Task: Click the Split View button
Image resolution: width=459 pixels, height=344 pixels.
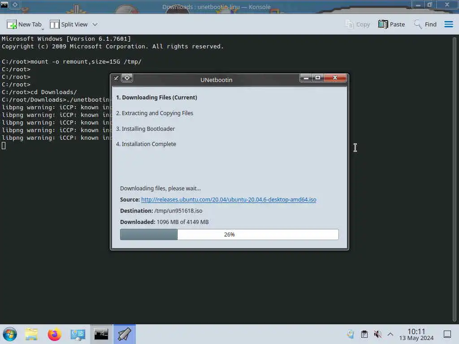Action: click(69, 25)
